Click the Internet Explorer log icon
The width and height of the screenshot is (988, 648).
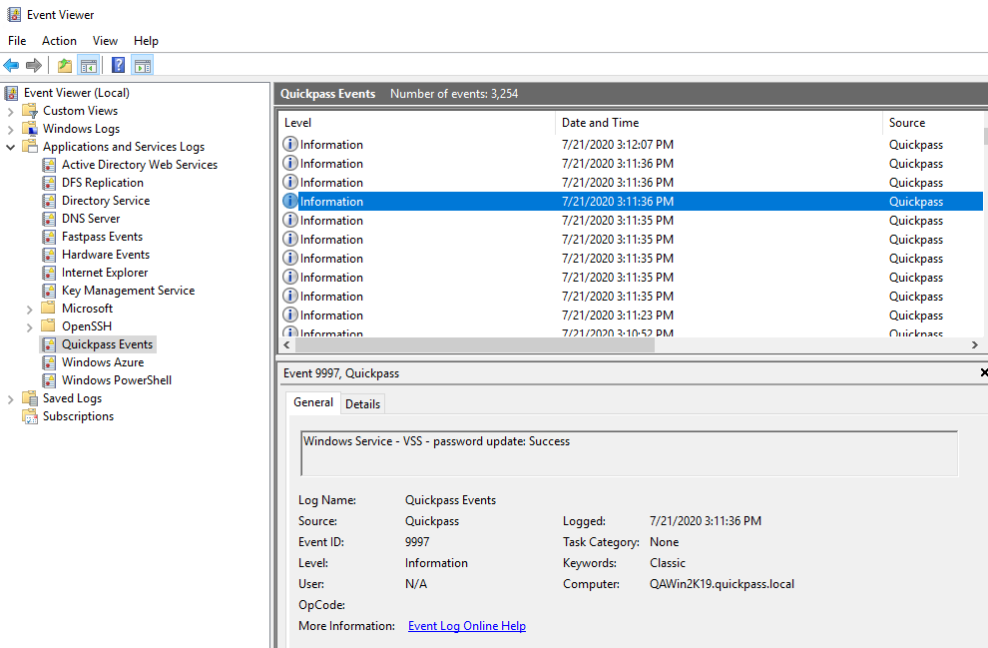[x=49, y=273]
